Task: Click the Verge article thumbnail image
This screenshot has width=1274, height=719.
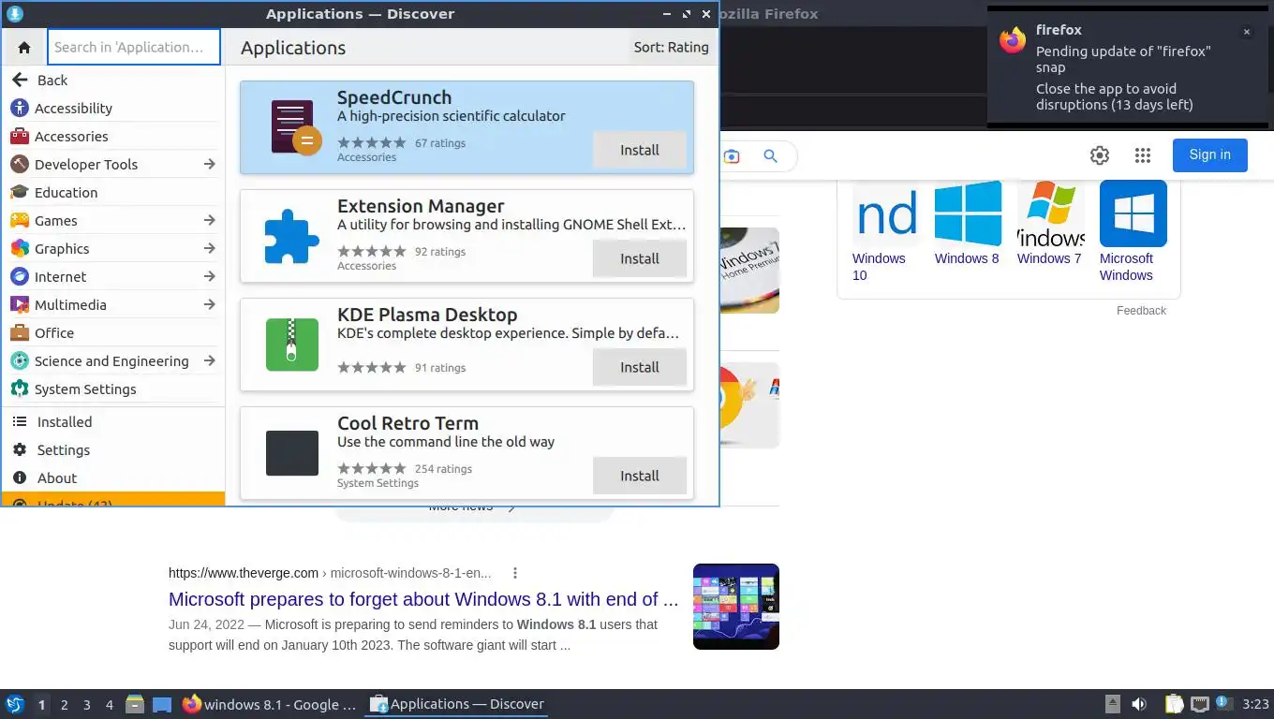Action: (x=736, y=607)
